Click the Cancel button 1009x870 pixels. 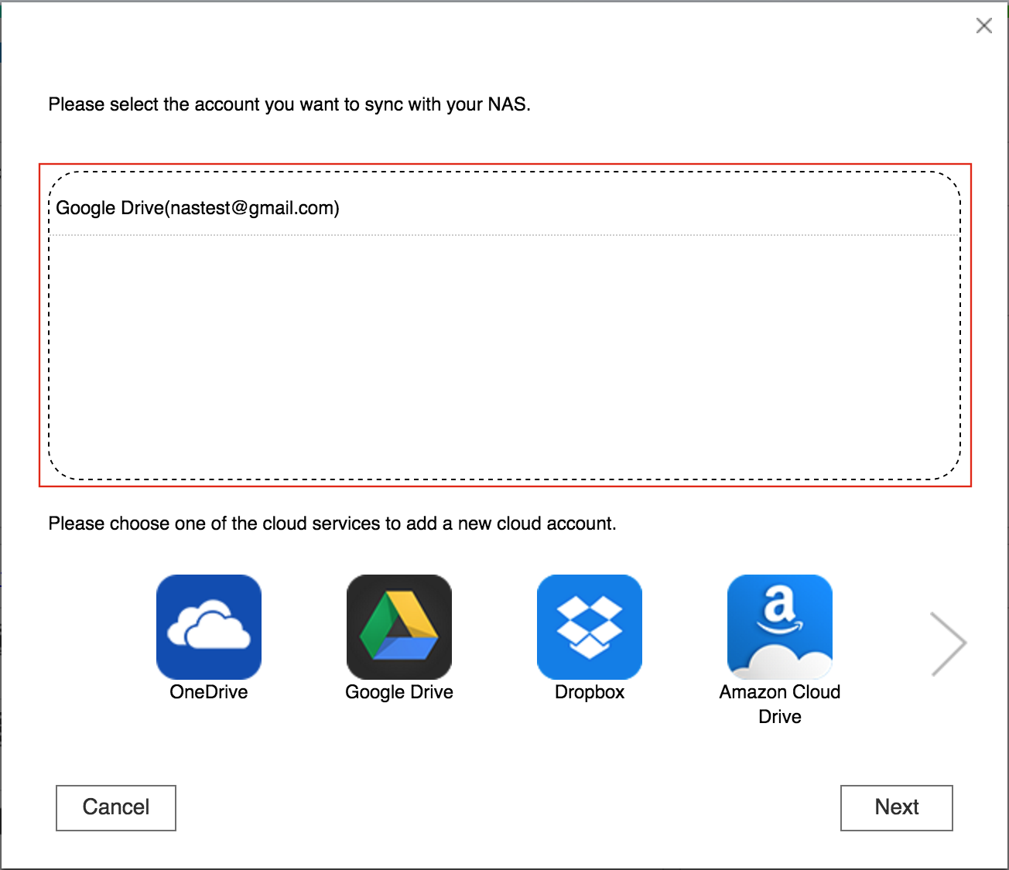(116, 808)
